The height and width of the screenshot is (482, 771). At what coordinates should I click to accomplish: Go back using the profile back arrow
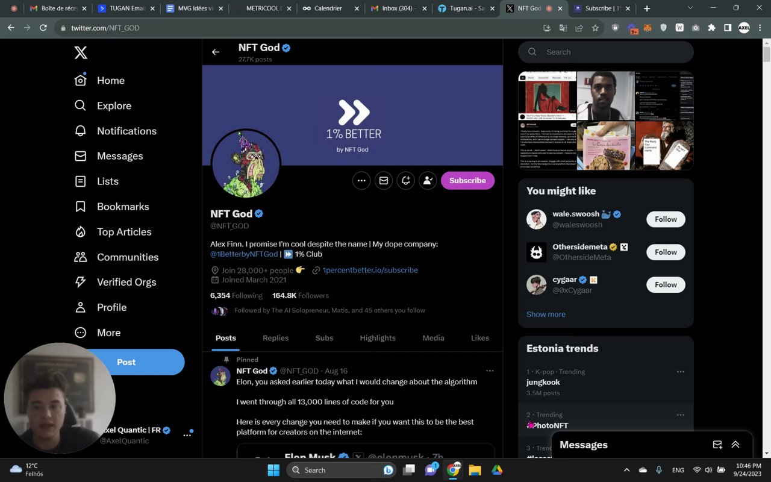point(216,52)
